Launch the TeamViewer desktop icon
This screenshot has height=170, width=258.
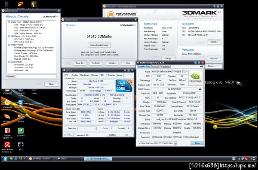[21, 103]
